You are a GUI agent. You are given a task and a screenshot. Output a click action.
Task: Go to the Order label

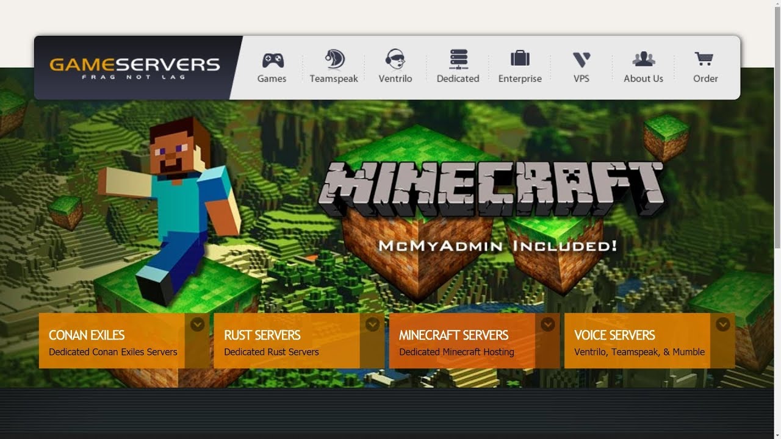(705, 79)
